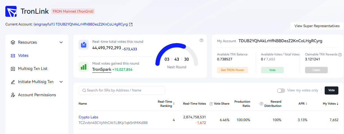344x134 pixels.
Task: Click vote share value 6.46%
Action: click(x=225, y=120)
